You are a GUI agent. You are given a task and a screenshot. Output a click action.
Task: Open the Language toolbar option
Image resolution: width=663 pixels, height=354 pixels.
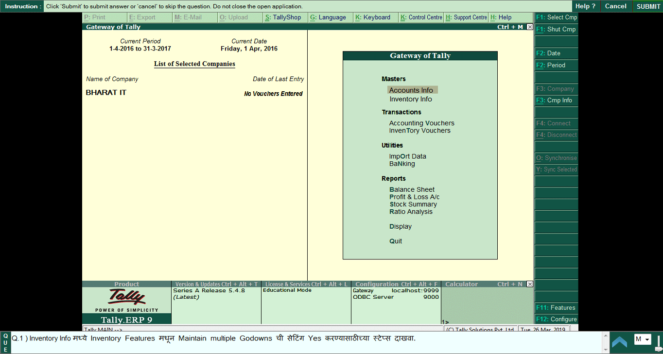coord(331,17)
